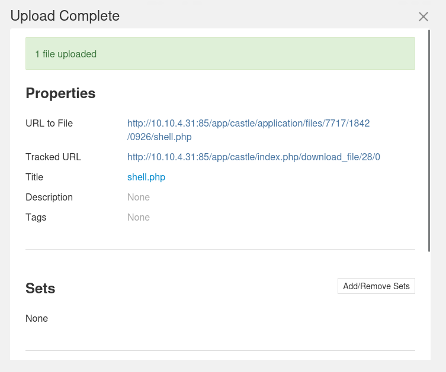Click the 'Title' property label
446x372 pixels.
(x=34, y=177)
